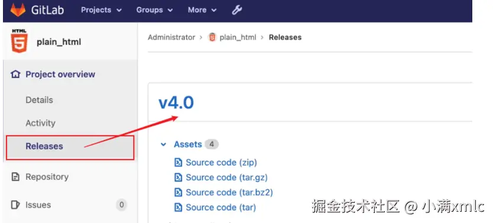Image resolution: width=493 pixels, height=223 pixels.
Task: Click the HTML5 project avatar in the sidebar
Action: point(19,41)
